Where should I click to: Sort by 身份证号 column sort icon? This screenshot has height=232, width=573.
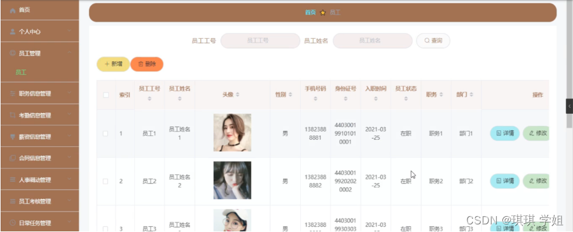point(345,99)
